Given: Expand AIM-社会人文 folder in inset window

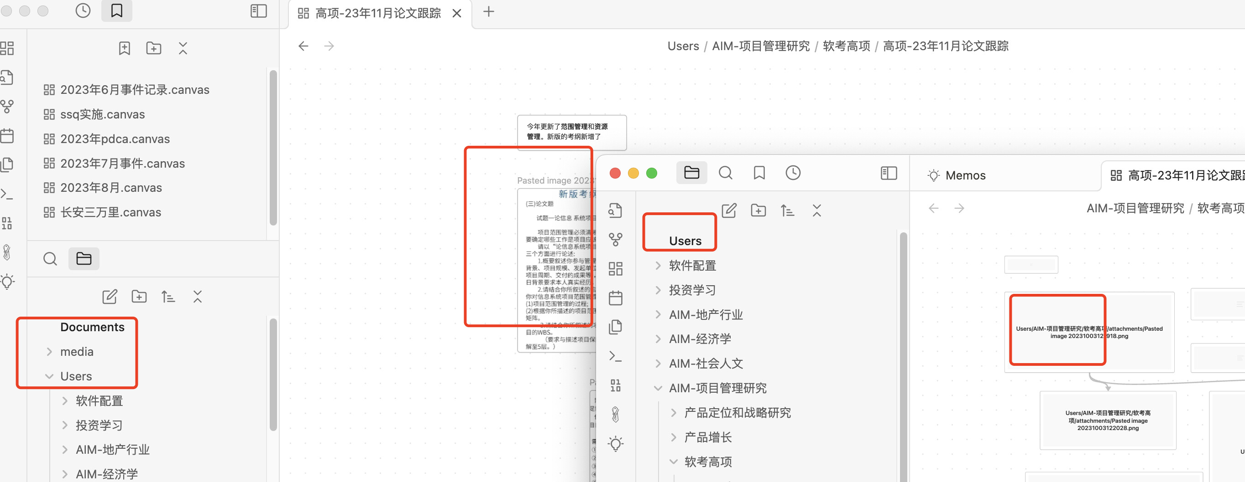Looking at the screenshot, I should point(658,363).
